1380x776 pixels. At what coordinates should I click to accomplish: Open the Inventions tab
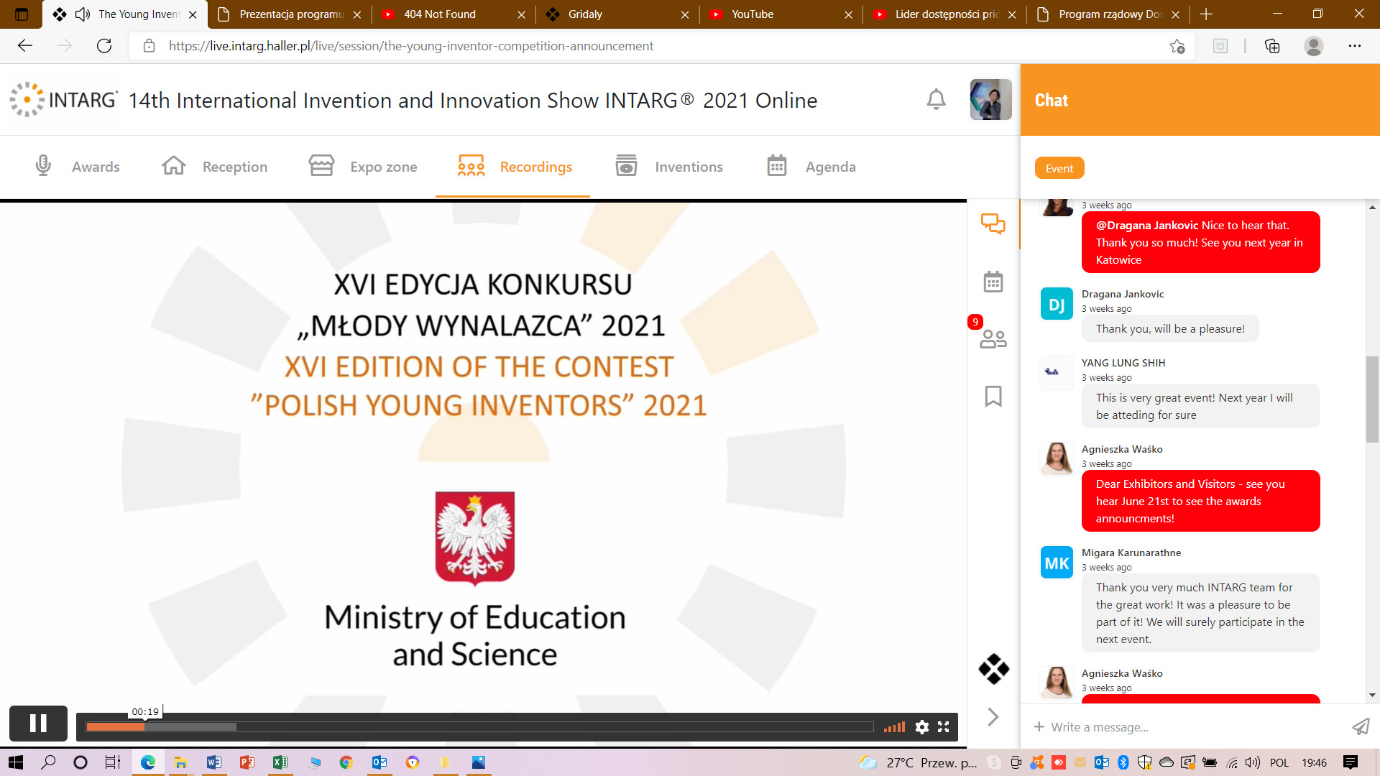pos(669,167)
